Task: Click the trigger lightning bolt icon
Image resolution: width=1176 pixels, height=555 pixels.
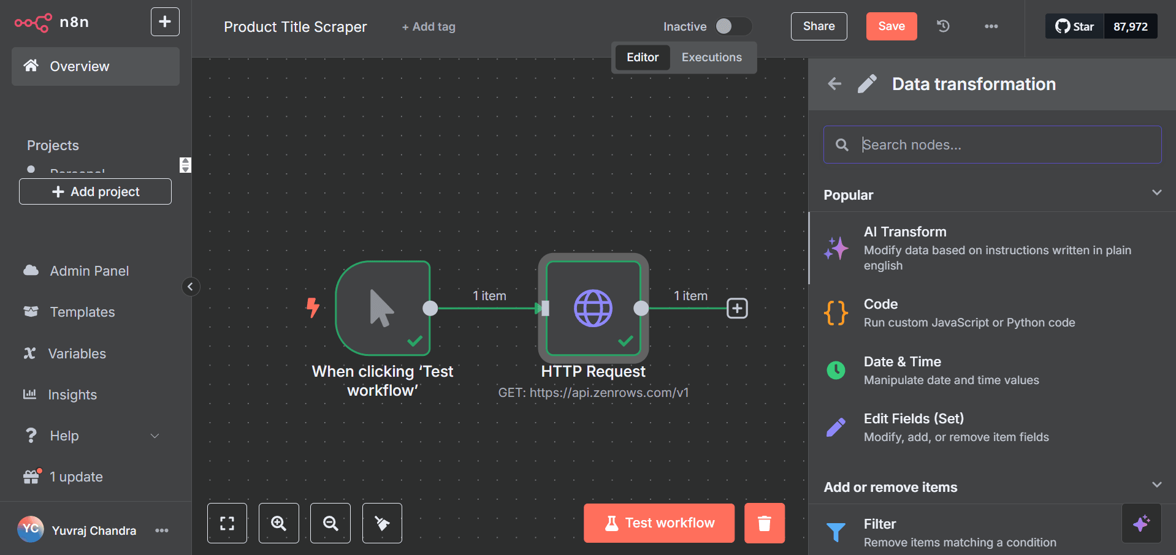Action: (313, 308)
